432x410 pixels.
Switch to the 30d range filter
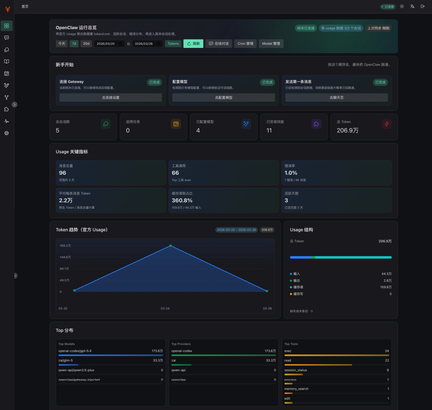86,44
